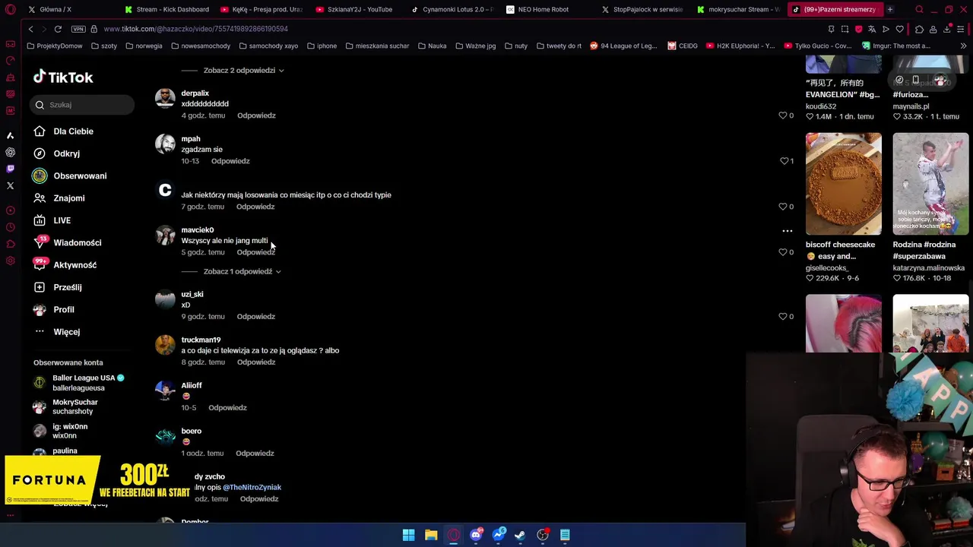Open a new browser tab
This screenshot has height=547, width=973.
coord(889,10)
